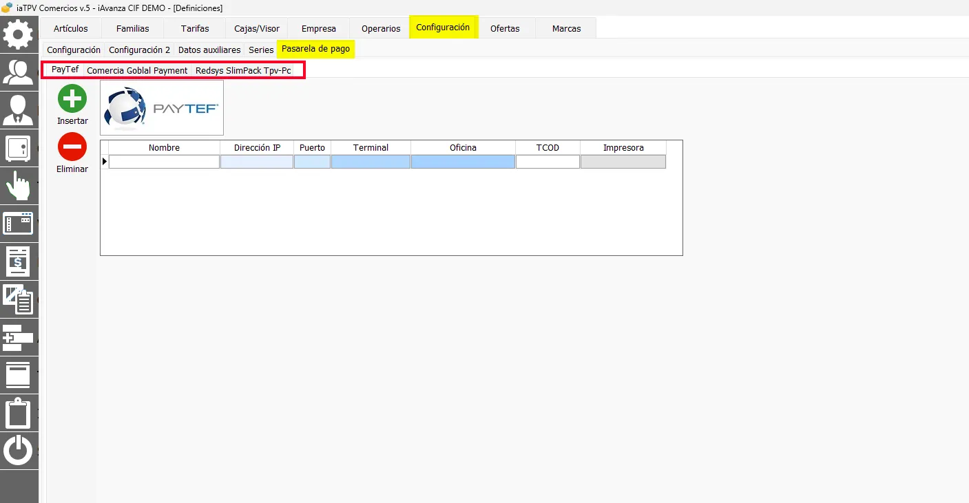
Task: Open the two-person customers icon in sidebar
Action: point(19,72)
